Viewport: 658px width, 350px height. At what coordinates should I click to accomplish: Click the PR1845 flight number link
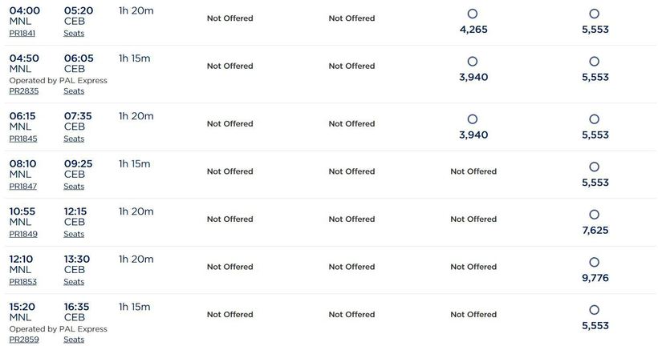[23, 139]
